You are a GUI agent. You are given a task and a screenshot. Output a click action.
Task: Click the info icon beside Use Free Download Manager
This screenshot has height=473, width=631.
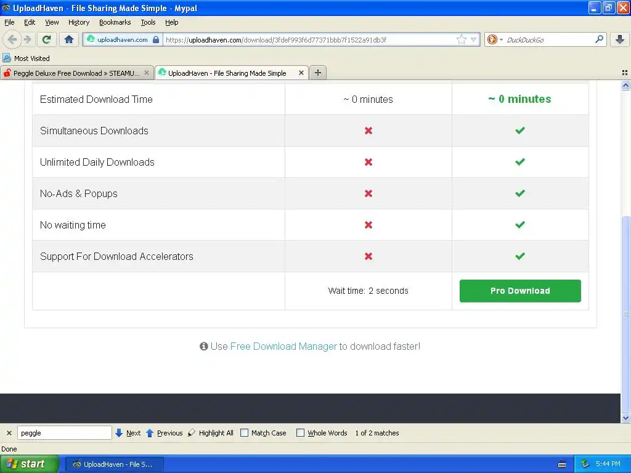pyautogui.click(x=203, y=346)
